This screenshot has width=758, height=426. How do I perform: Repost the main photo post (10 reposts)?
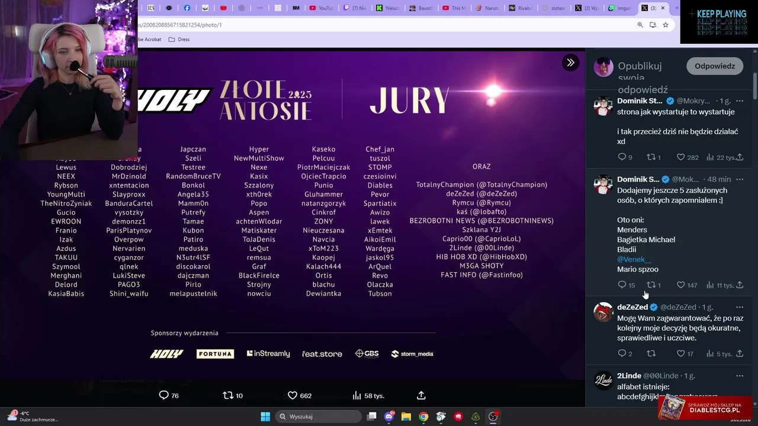click(233, 395)
